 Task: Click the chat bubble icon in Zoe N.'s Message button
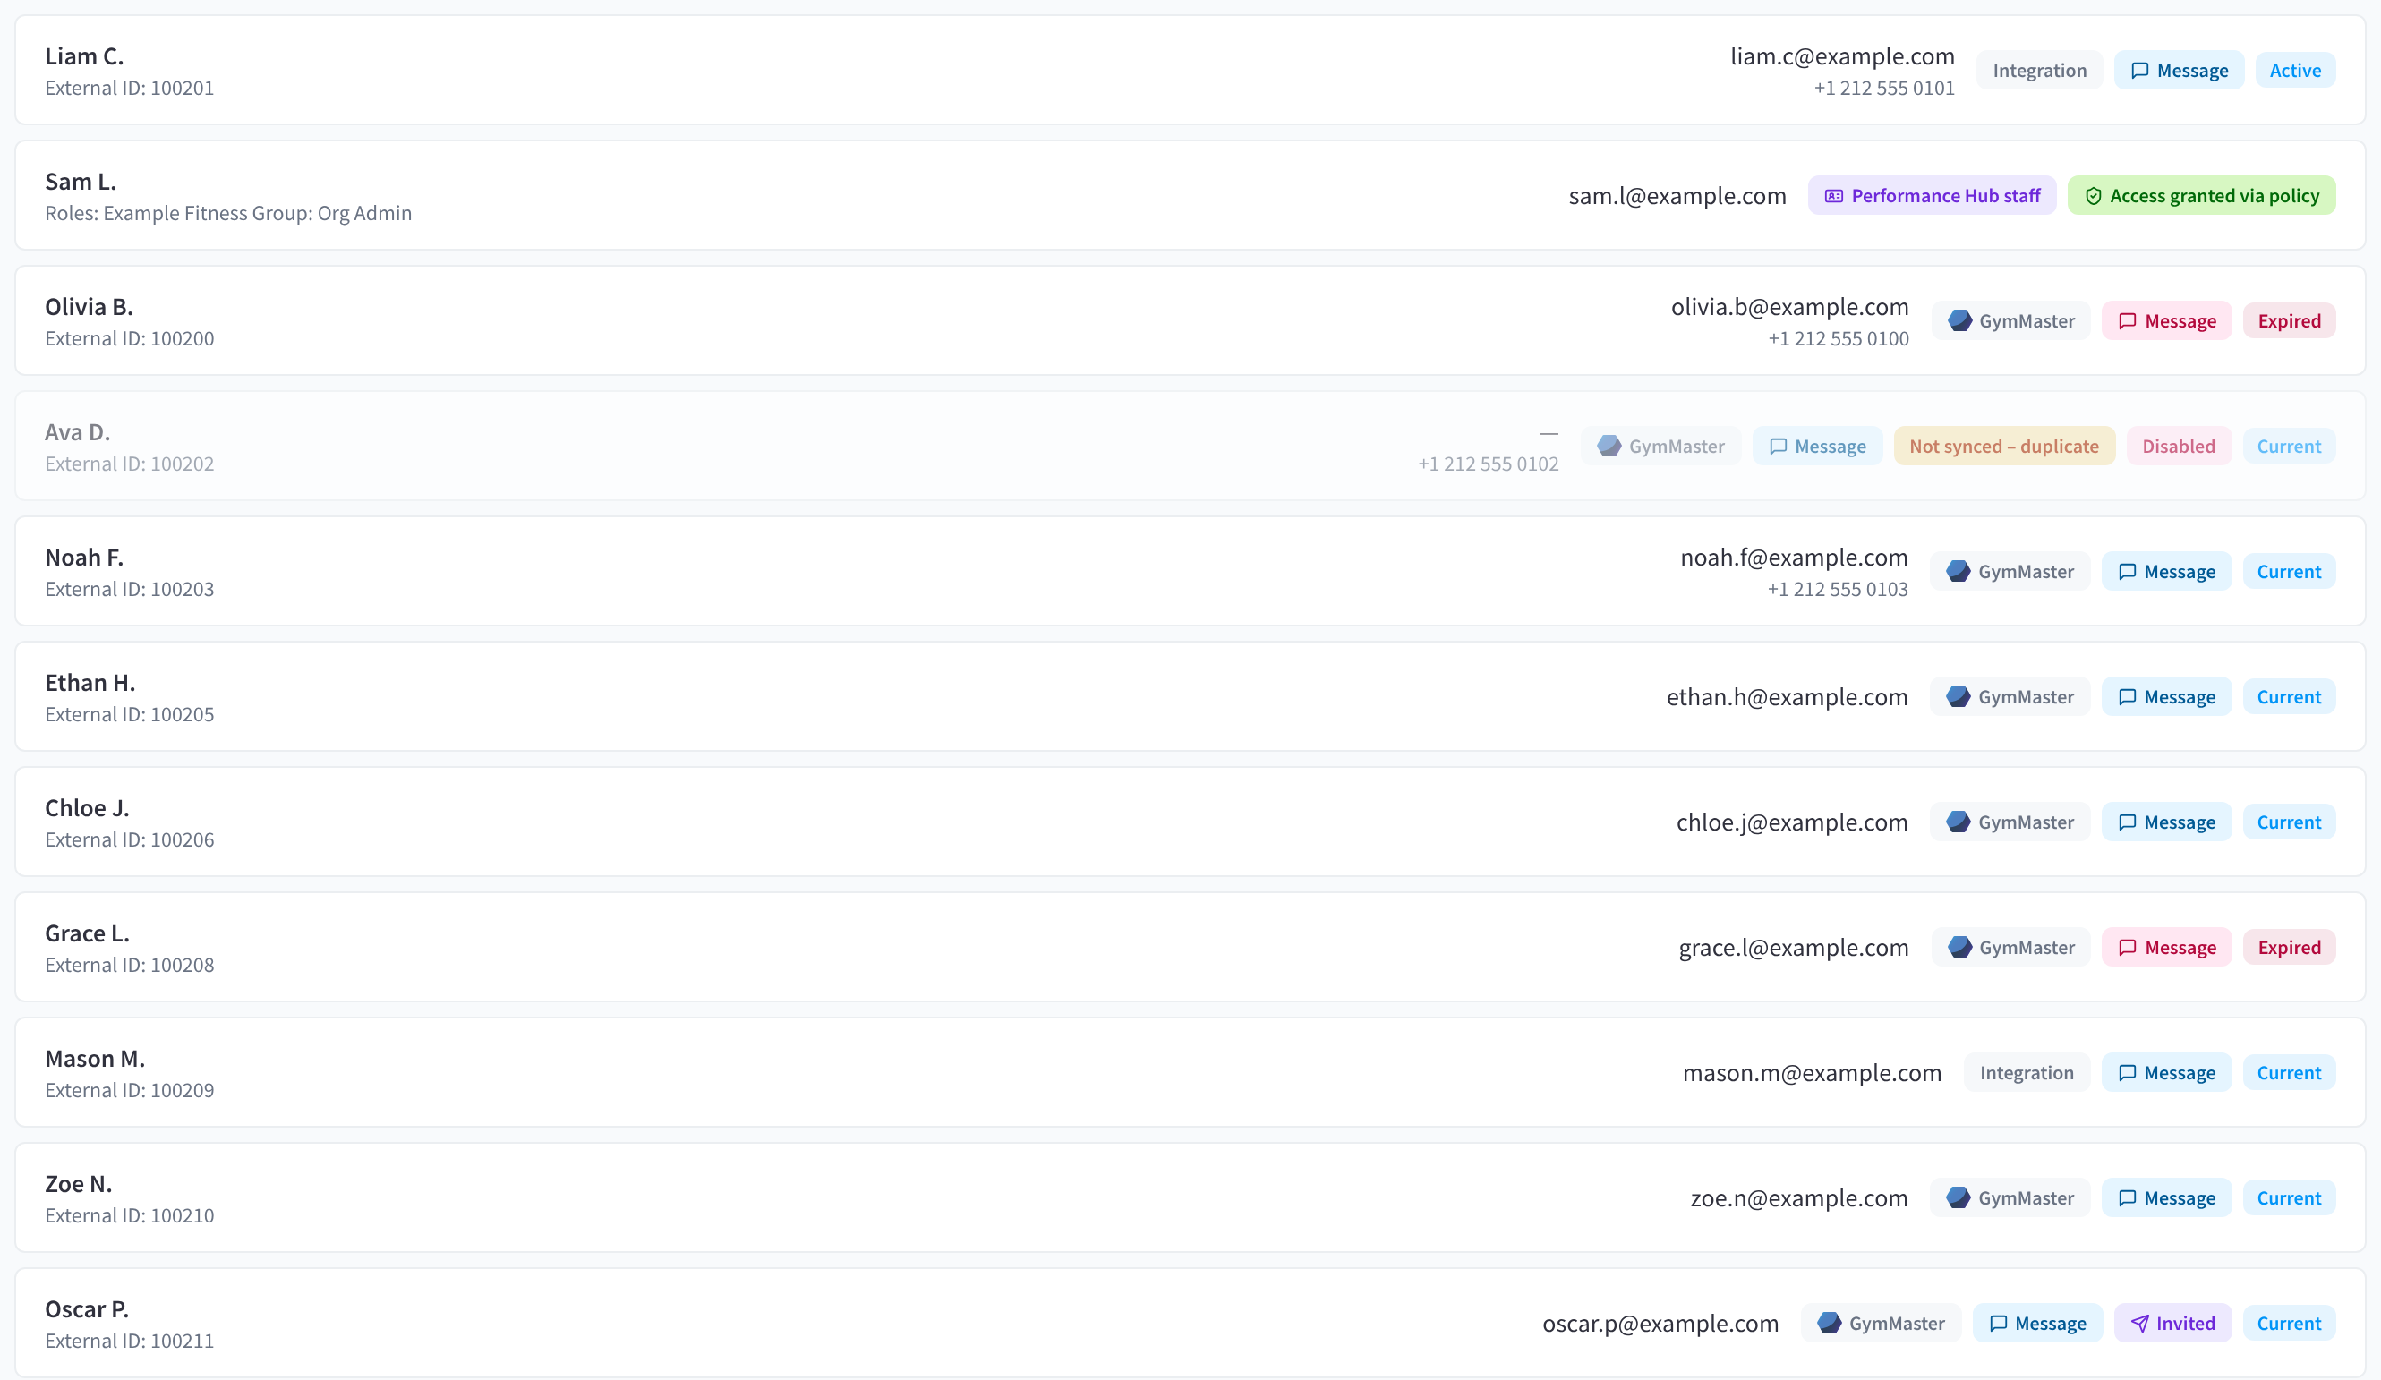coord(2126,1198)
